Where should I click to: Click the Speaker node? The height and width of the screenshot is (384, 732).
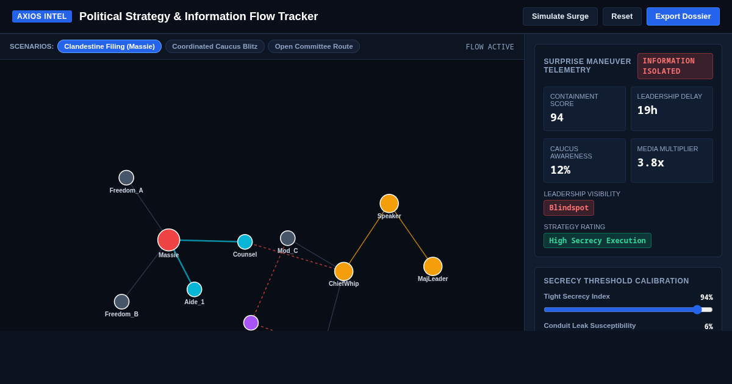tap(389, 204)
